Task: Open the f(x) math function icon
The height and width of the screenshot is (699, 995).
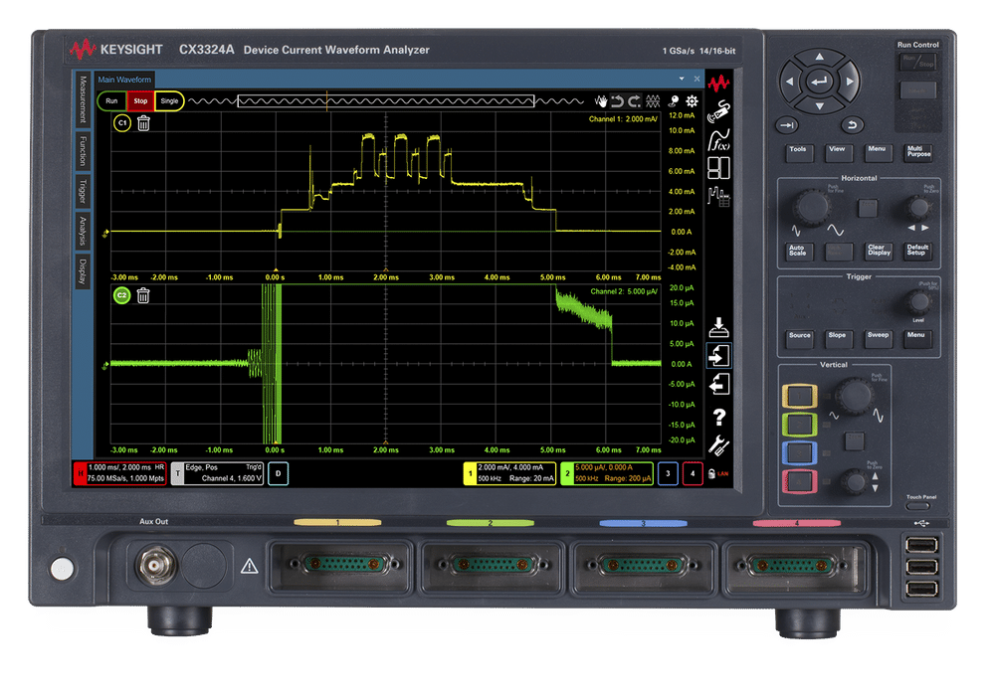Action: point(719,140)
